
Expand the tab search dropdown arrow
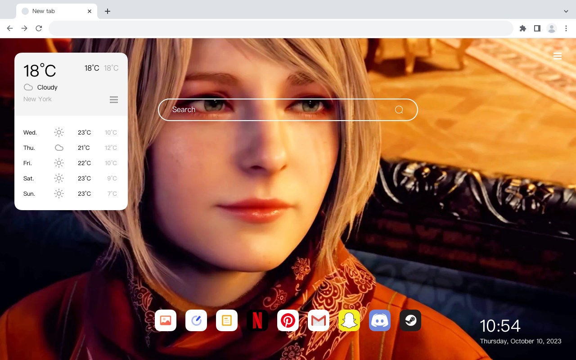(x=566, y=11)
